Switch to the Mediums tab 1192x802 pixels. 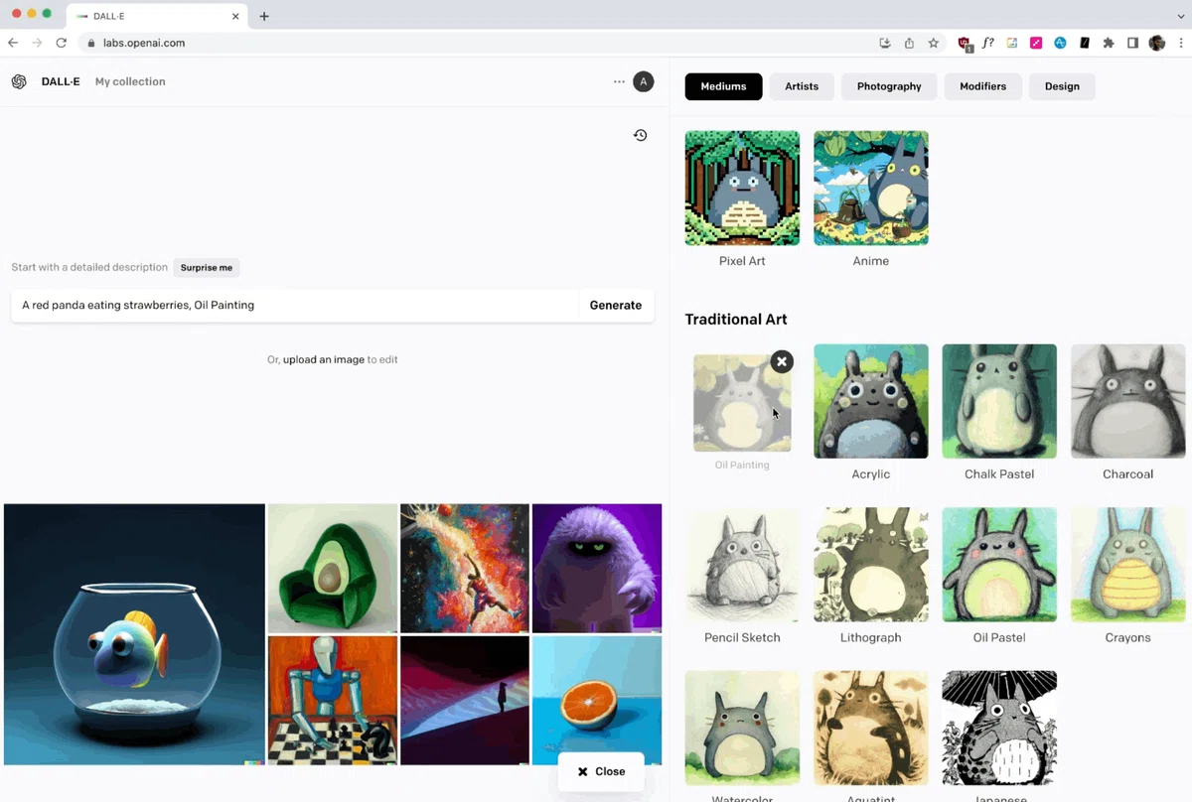pos(723,86)
